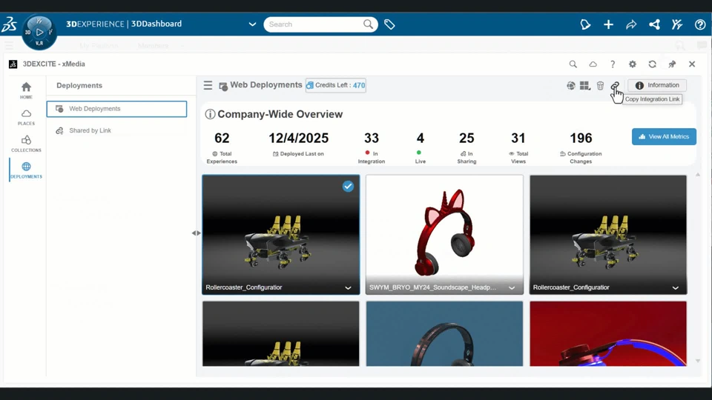Click the xMedia widget search magnifier
Image resolution: width=712 pixels, height=400 pixels.
[573, 64]
